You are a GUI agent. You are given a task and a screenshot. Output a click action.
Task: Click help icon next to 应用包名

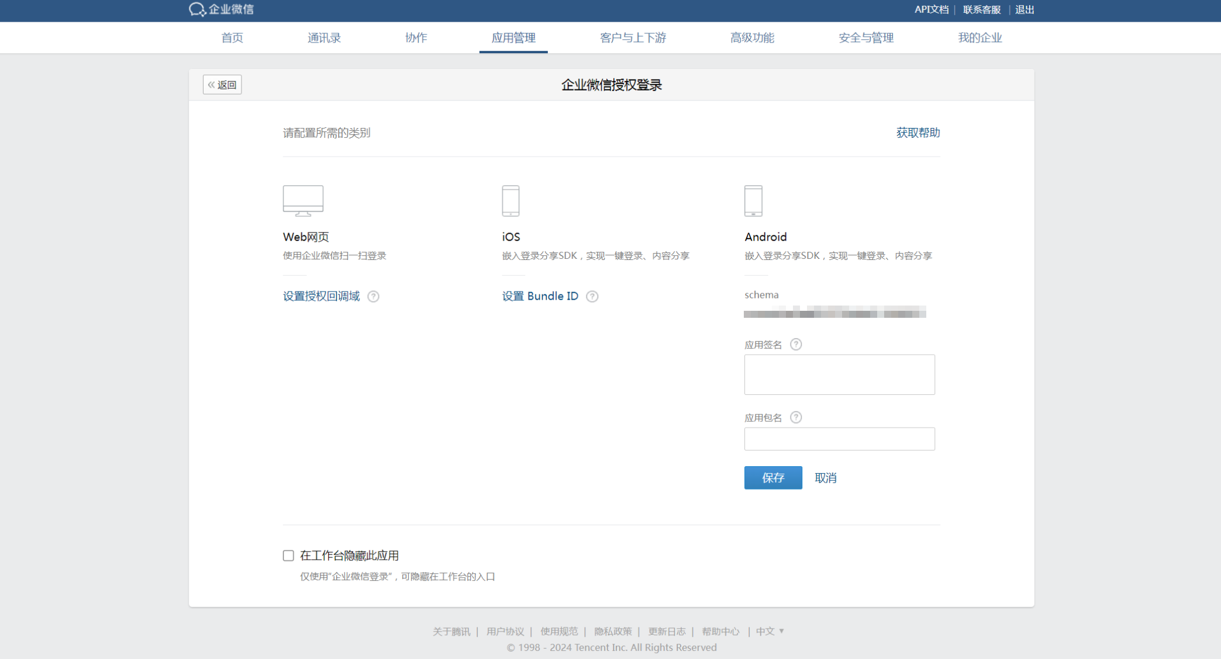[x=795, y=417]
